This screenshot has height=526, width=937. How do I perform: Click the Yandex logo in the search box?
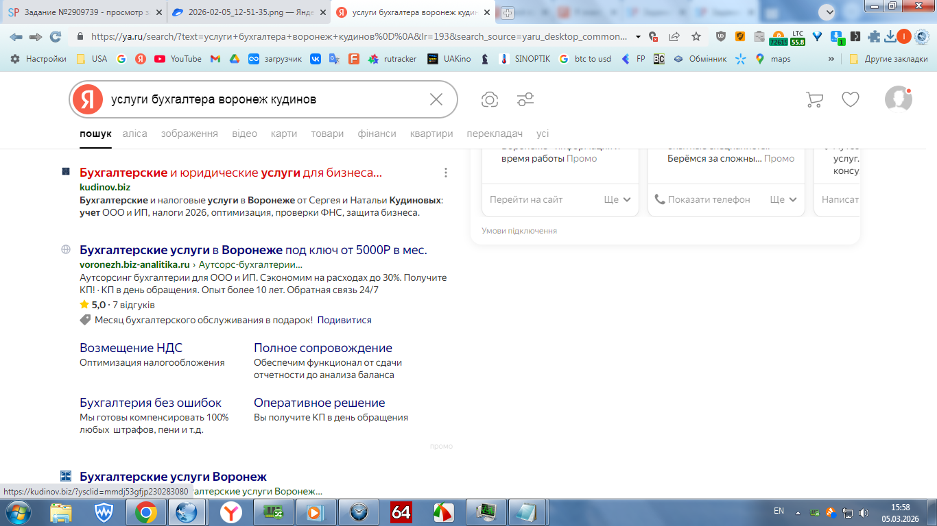coord(88,100)
